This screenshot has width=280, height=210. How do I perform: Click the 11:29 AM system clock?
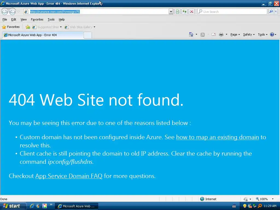tap(270, 206)
